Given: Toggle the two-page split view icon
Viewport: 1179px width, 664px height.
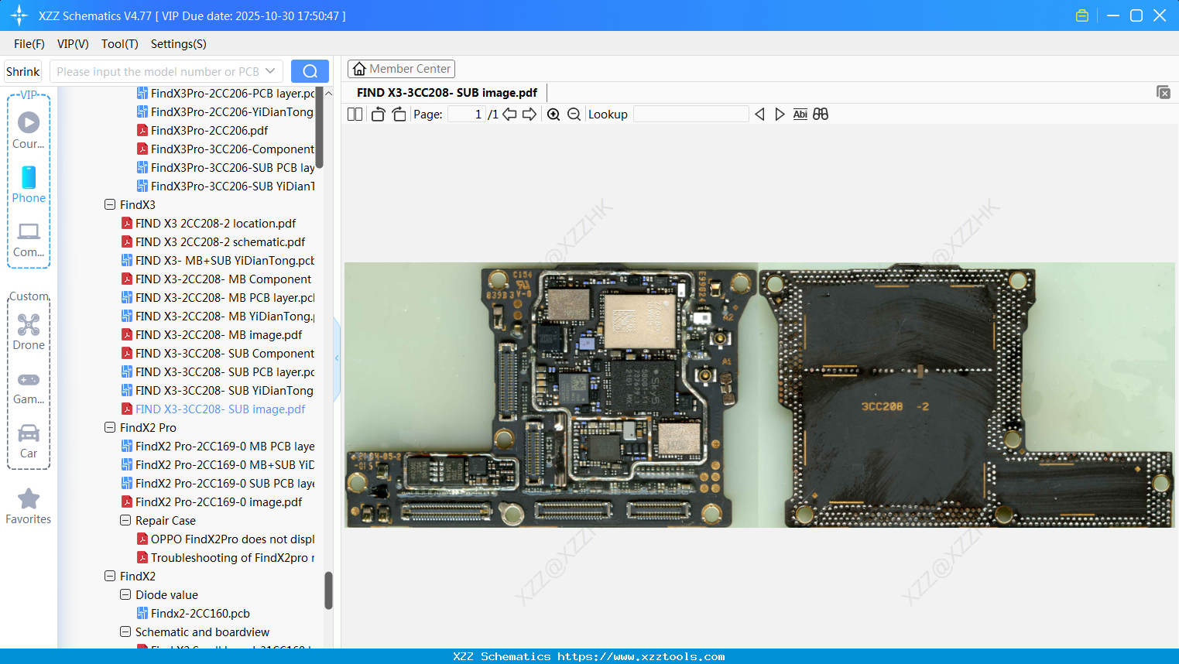Looking at the screenshot, I should pyautogui.click(x=355, y=115).
